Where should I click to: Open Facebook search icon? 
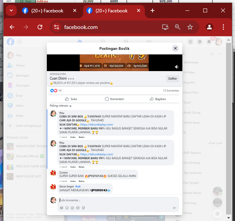click(20, 42)
